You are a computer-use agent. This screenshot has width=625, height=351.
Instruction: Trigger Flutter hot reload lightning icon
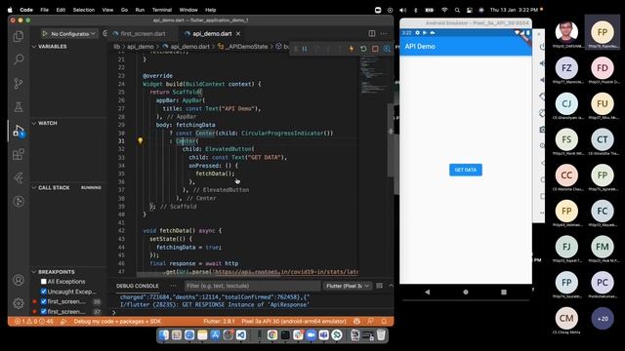click(352, 49)
